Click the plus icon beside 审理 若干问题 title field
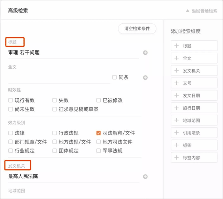Viewport: 223px width, 199px height. click(x=145, y=53)
